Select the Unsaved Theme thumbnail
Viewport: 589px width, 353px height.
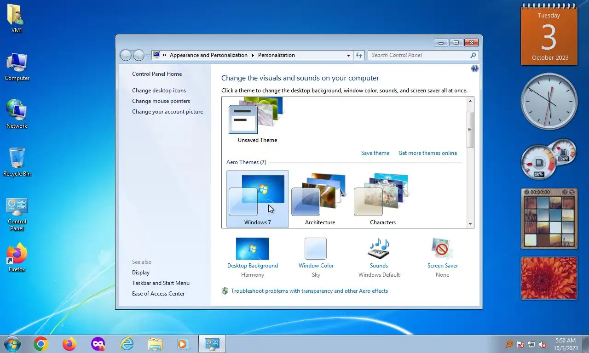click(x=257, y=121)
